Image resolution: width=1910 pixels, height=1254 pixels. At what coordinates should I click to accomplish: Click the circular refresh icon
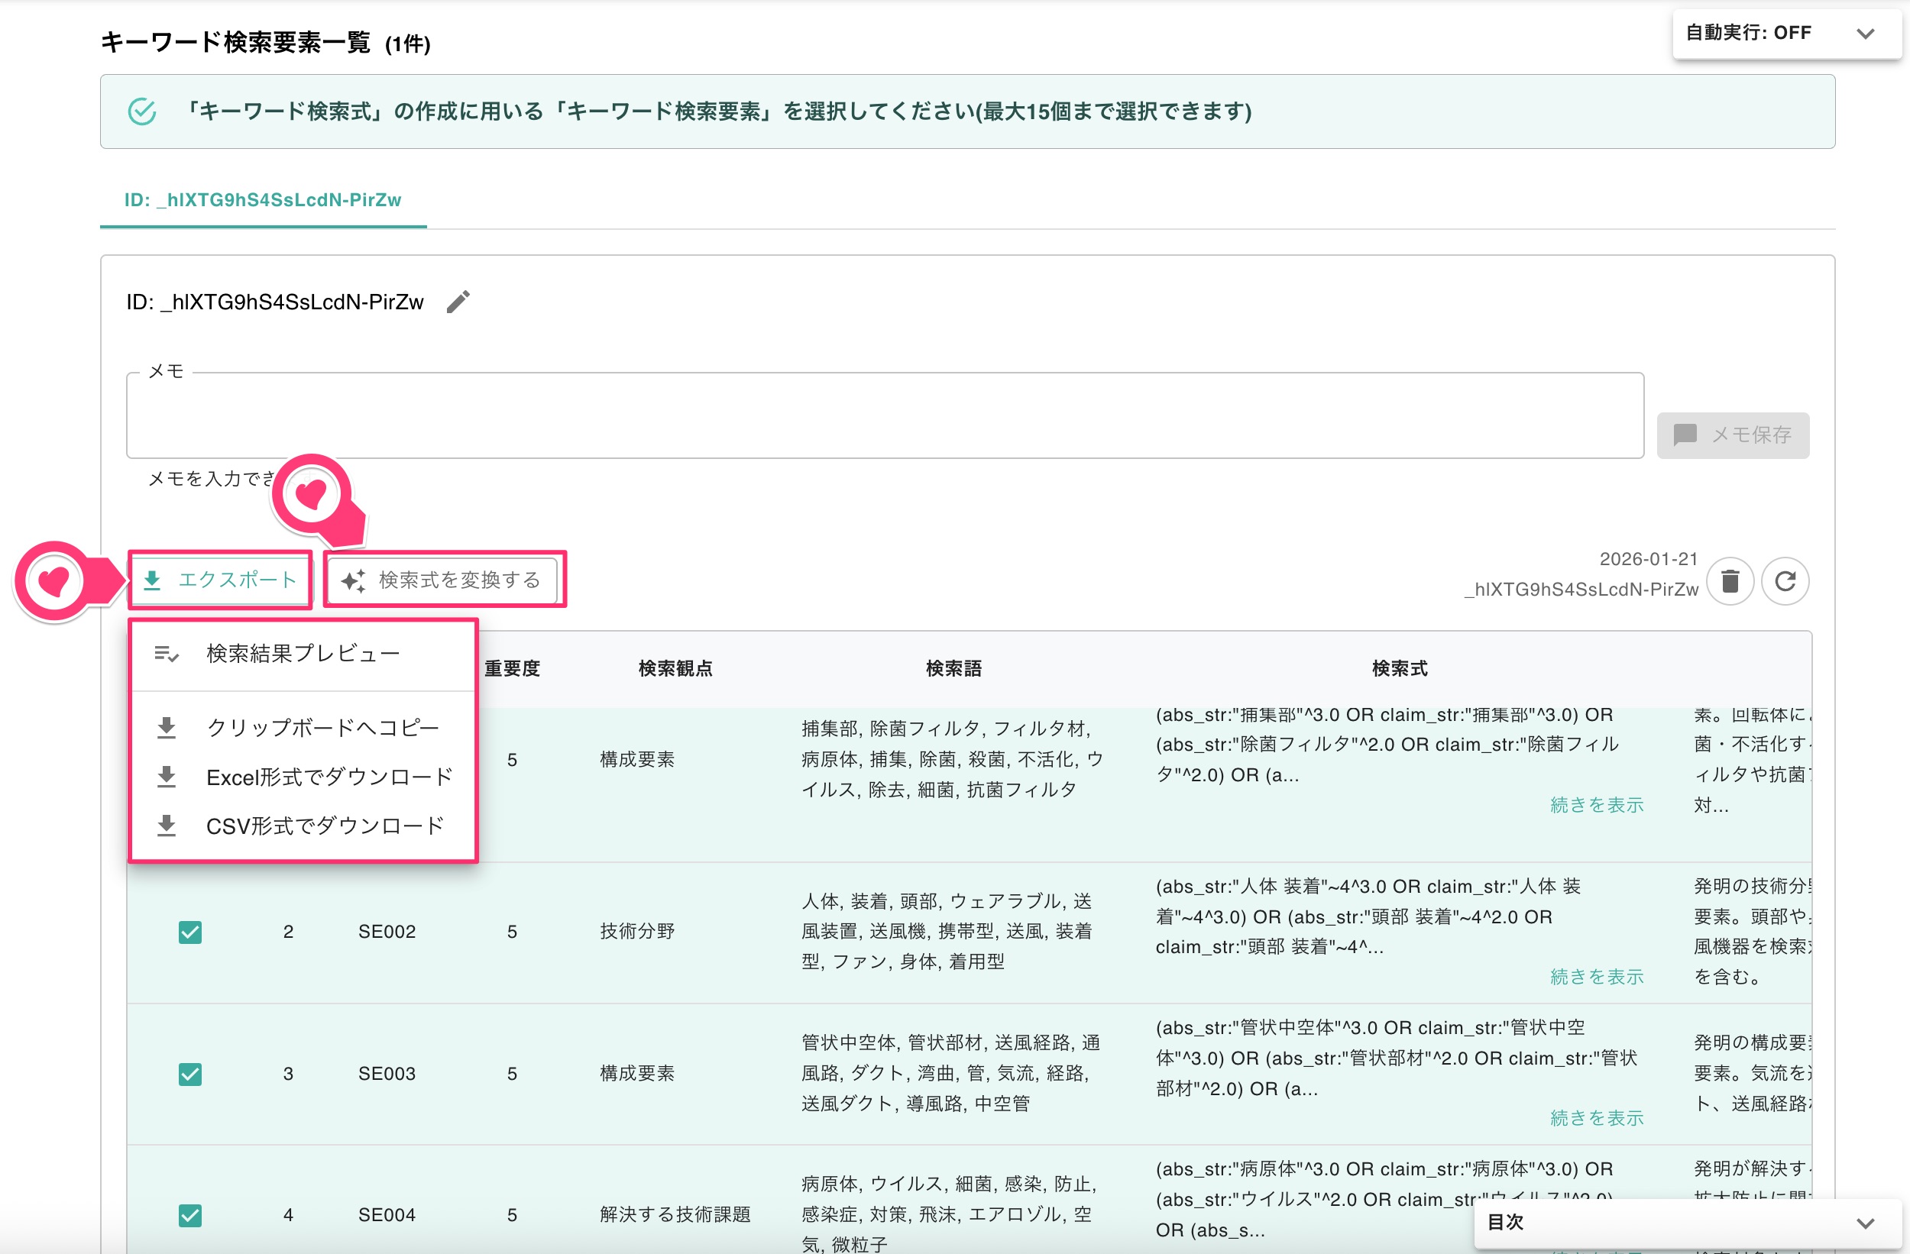pos(1785,581)
